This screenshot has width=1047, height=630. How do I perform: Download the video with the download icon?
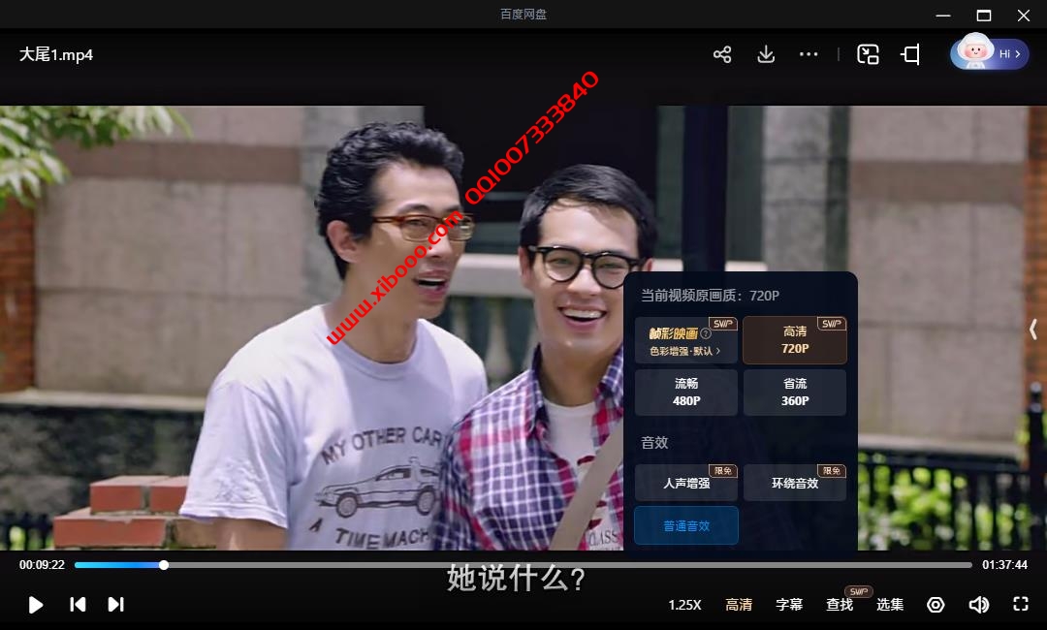click(766, 54)
